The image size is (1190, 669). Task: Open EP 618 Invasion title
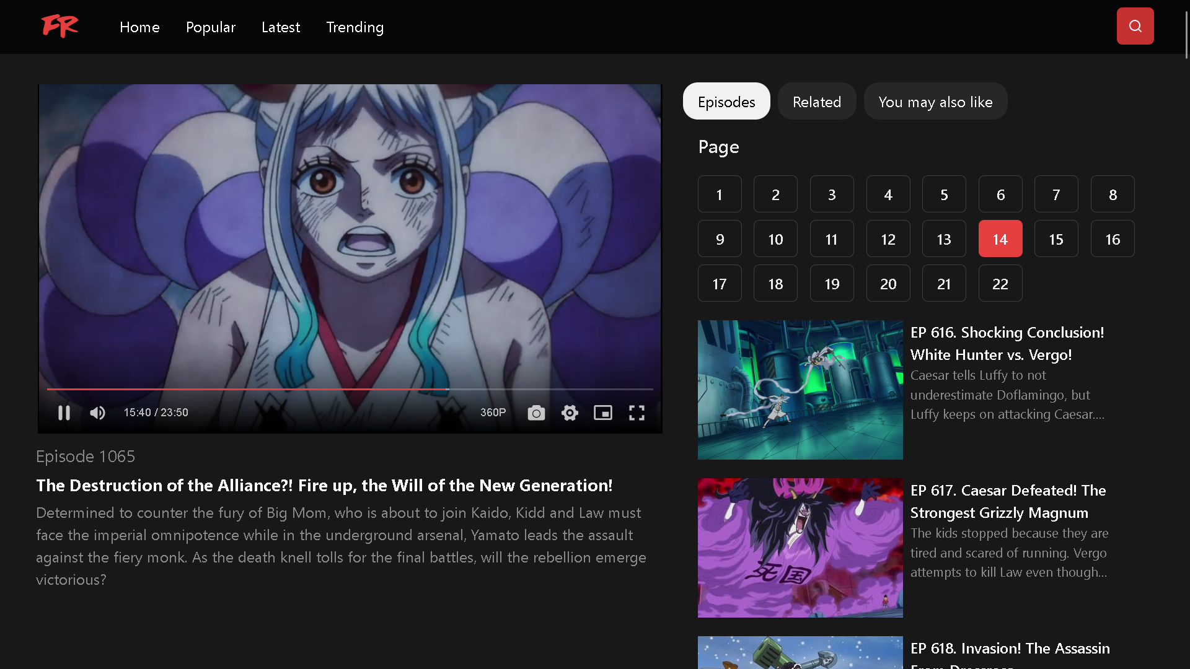(1010, 655)
